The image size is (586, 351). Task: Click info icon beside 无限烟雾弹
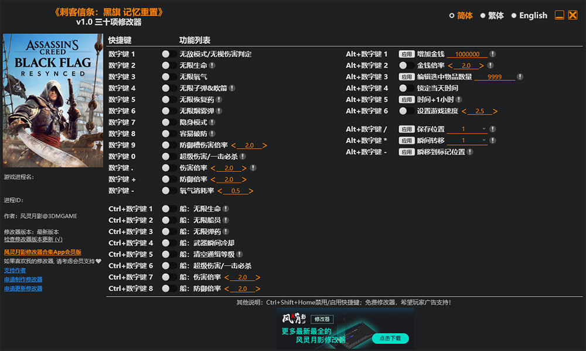219,111
